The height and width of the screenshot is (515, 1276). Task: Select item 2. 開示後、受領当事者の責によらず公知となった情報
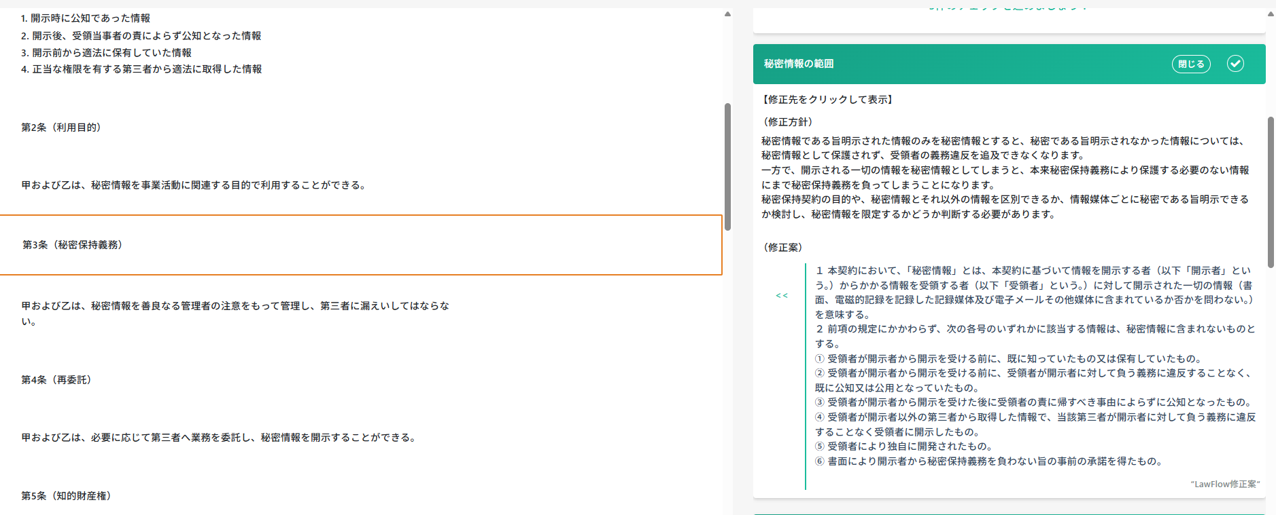(x=141, y=36)
